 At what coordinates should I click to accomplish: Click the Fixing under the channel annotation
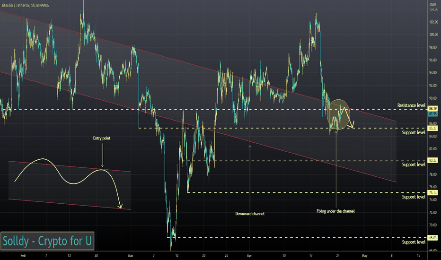[x=335, y=211]
